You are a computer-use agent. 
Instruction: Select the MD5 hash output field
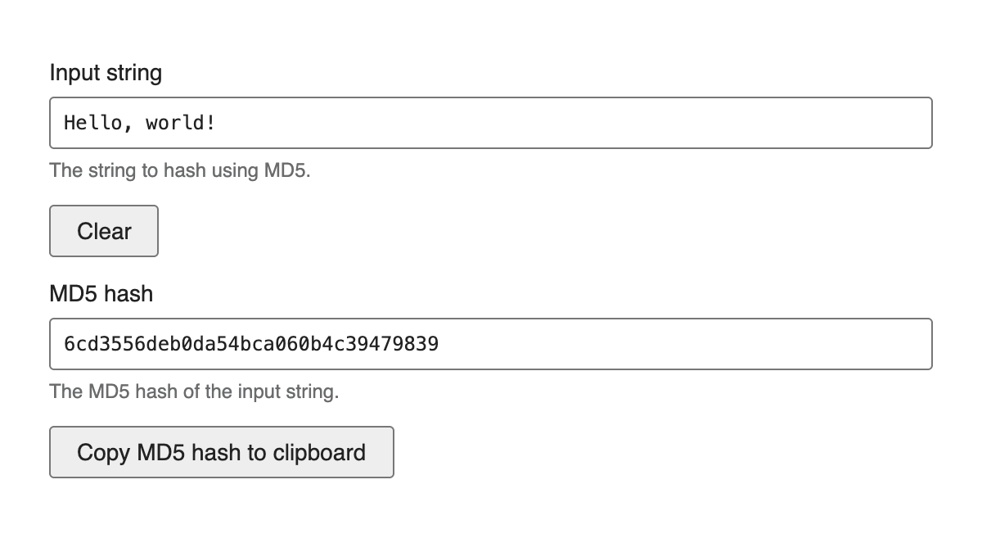pyautogui.click(x=491, y=344)
